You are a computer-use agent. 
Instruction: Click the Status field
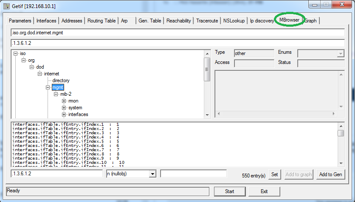tap(321, 64)
